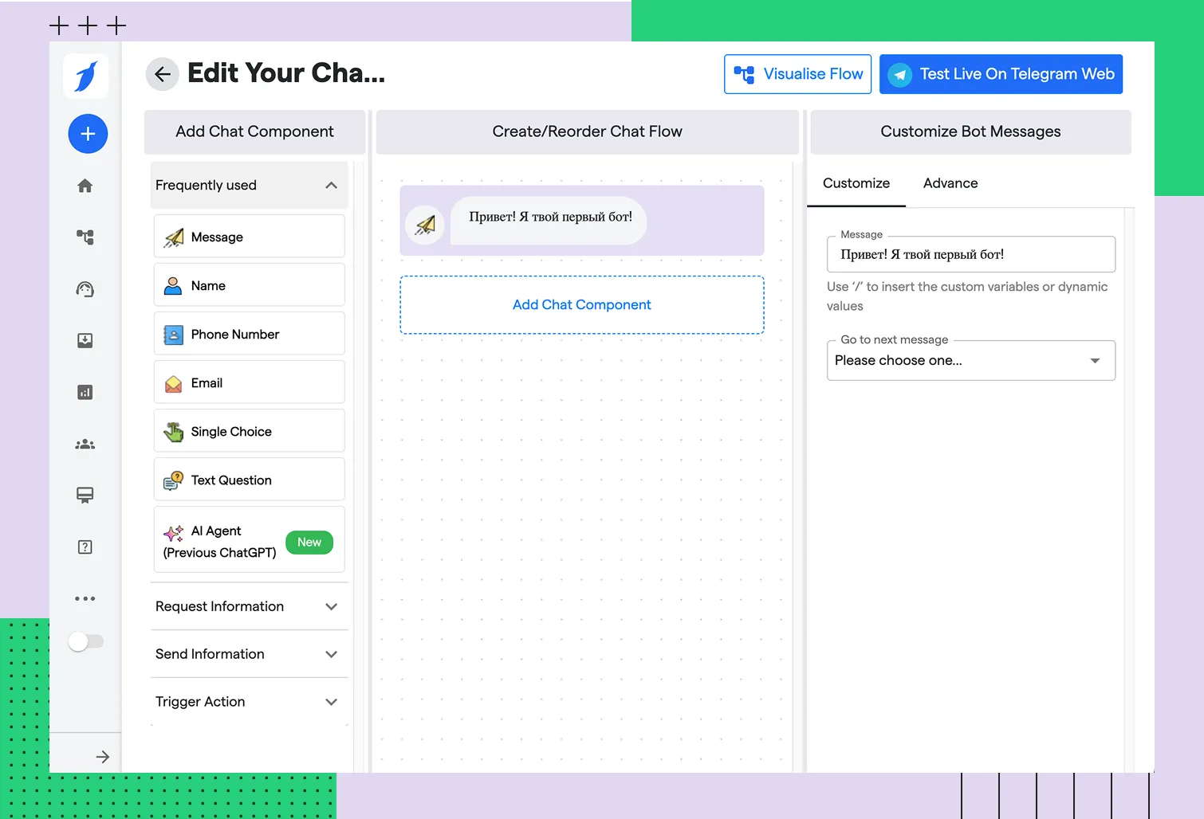Toggle the switch in the left sidebar
Screen dimensions: 1204x819
point(85,641)
